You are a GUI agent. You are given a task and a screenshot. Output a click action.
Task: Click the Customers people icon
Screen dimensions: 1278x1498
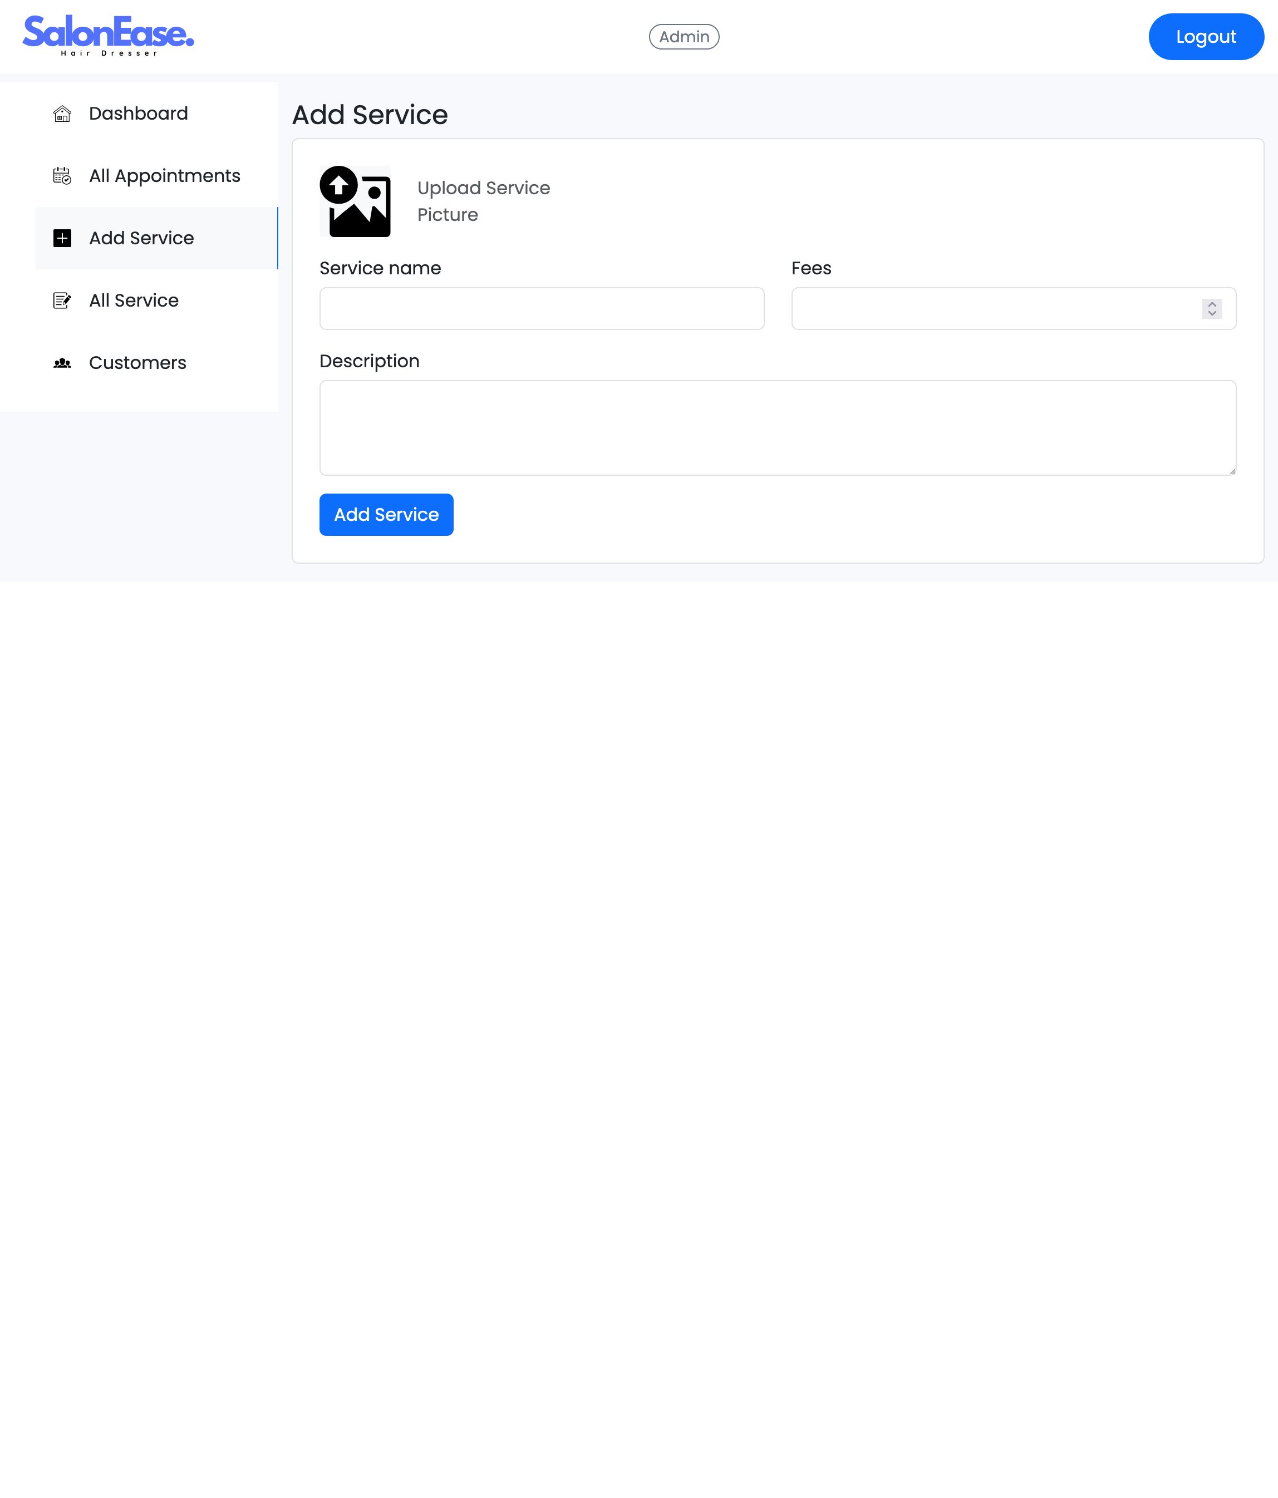(62, 363)
